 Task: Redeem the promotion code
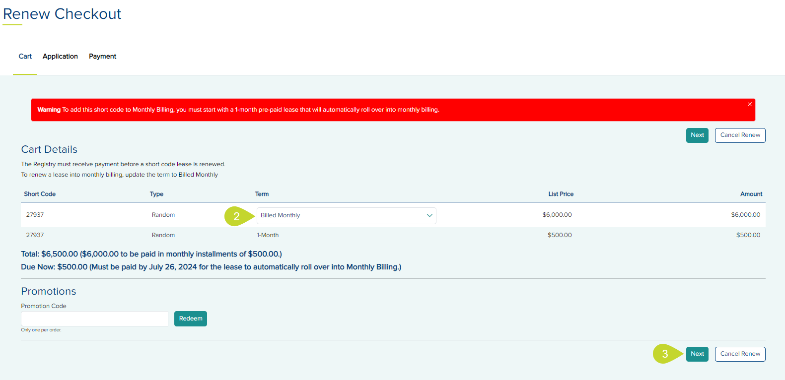(x=190, y=318)
